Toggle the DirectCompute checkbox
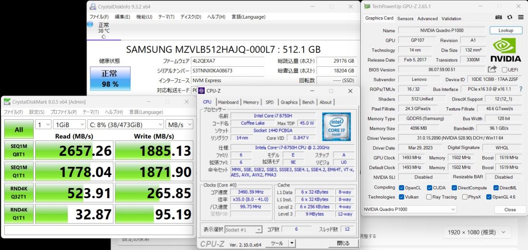The image size is (528, 250). click(x=454, y=187)
